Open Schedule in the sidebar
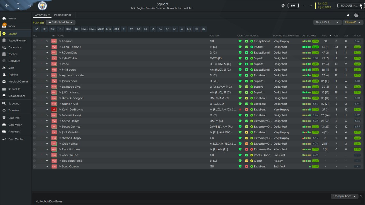 pyautogui.click(x=14, y=89)
